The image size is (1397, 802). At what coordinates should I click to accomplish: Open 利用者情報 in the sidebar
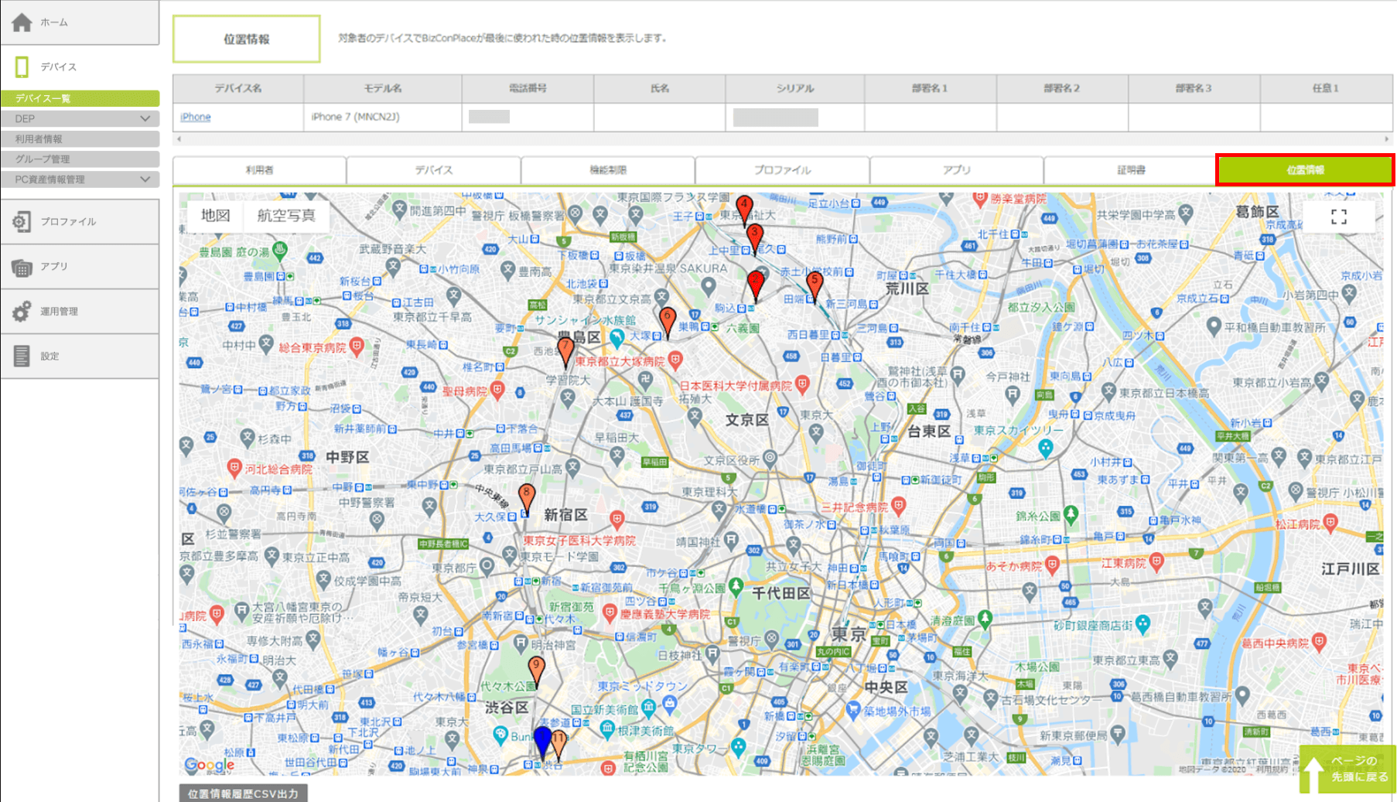pos(80,139)
